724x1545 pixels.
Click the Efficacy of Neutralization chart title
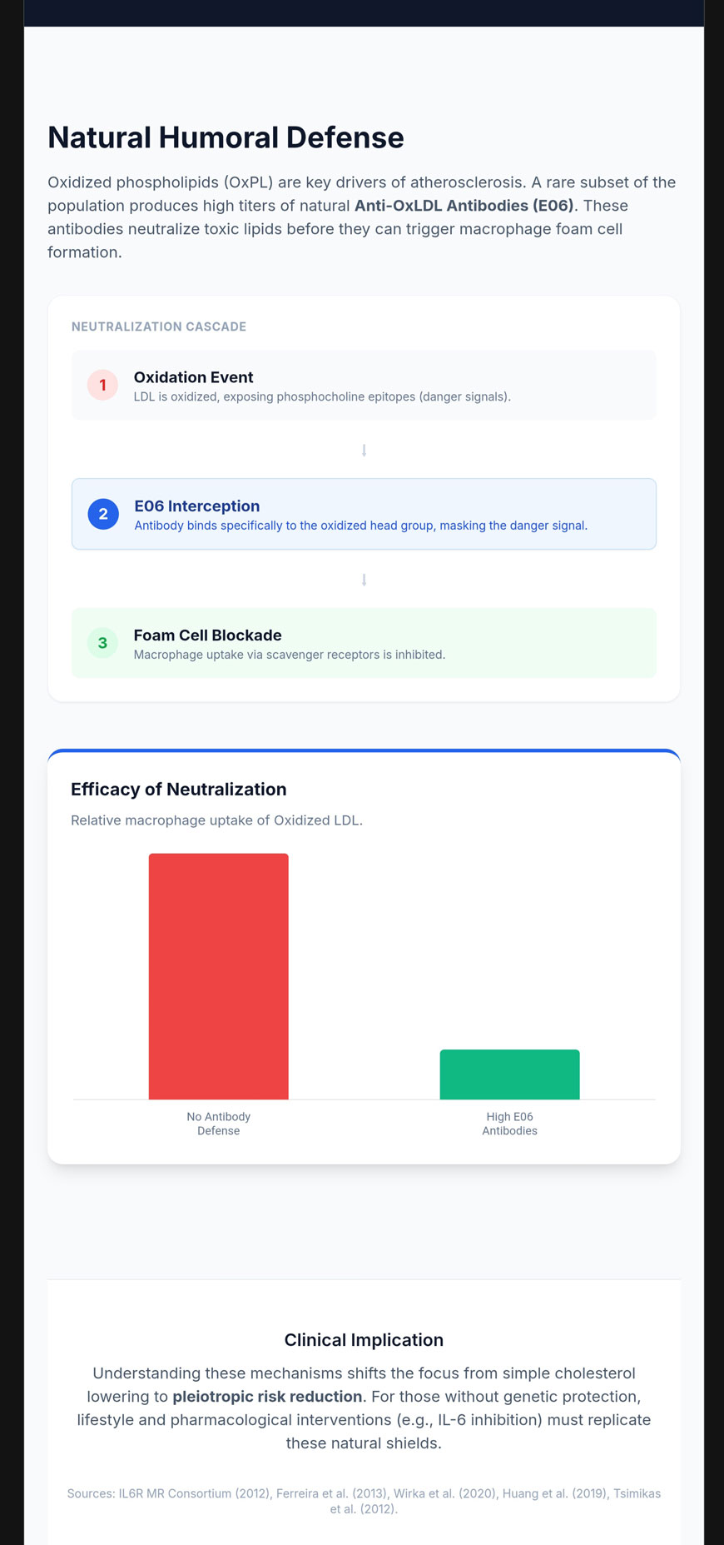coord(178,789)
